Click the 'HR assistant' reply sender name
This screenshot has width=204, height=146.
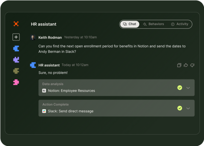pos(49,65)
